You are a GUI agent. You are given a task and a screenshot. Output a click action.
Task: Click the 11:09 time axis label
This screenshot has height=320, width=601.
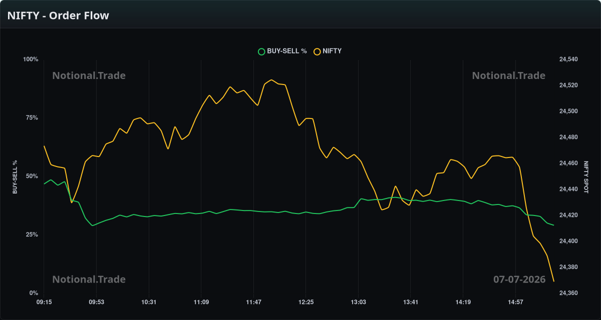click(x=201, y=302)
